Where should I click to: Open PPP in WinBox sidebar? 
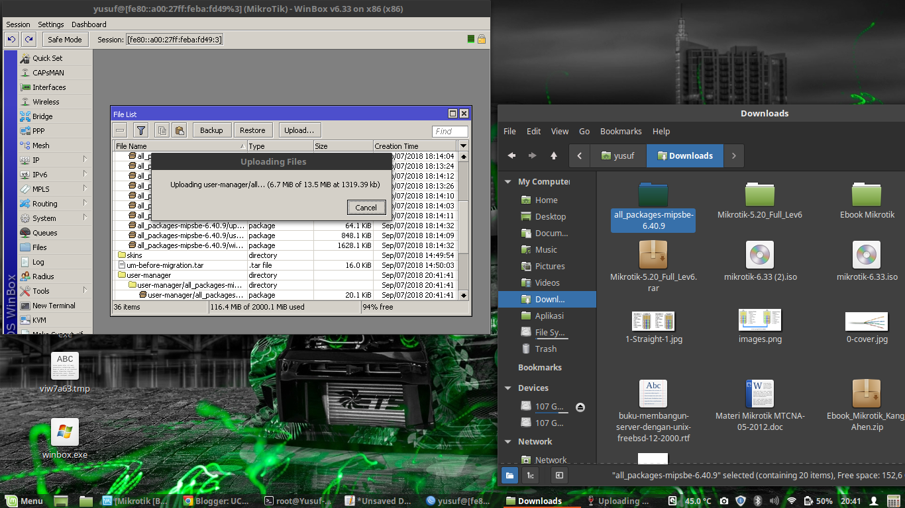tap(39, 131)
